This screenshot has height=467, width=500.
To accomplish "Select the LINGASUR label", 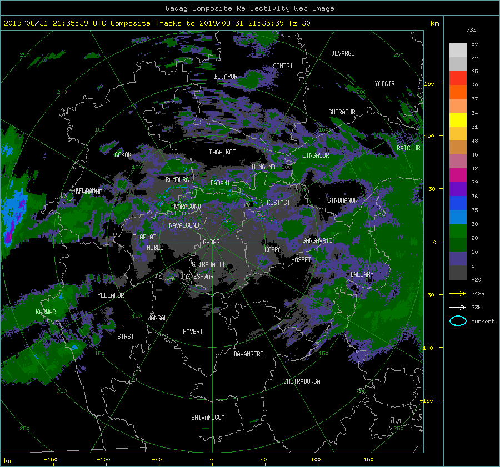I will (x=316, y=155).
